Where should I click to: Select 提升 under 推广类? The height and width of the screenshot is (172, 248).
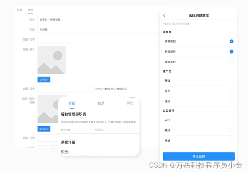coord(231,91)
